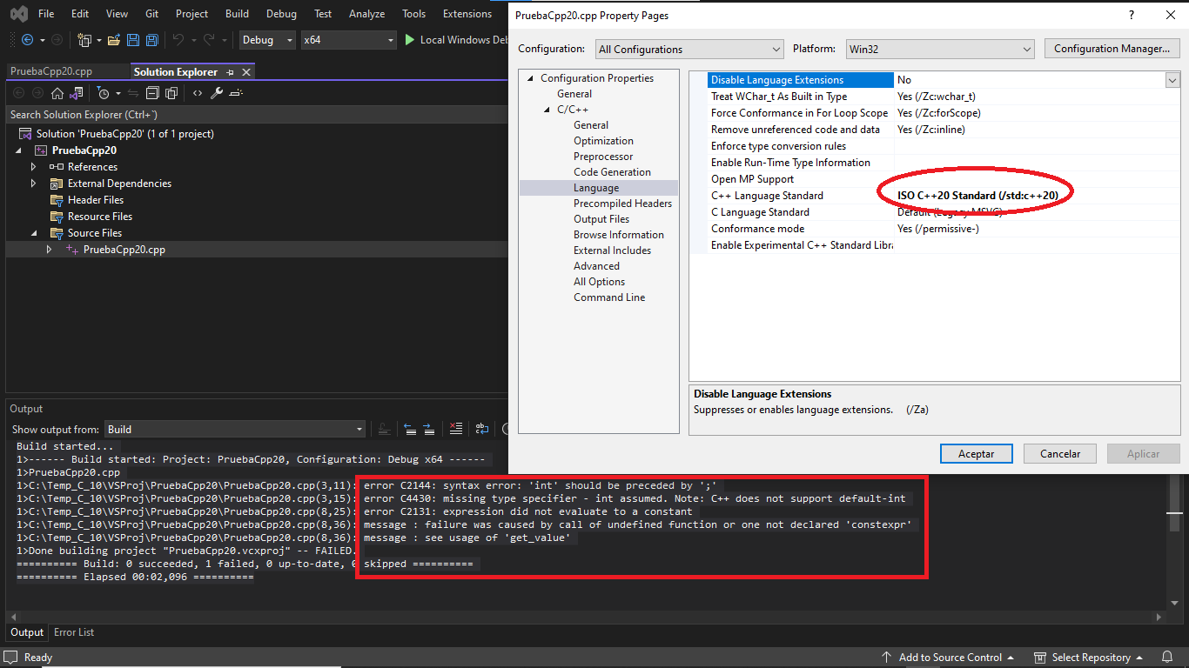Select the Code Generation property page
1189x668 pixels.
point(612,172)
